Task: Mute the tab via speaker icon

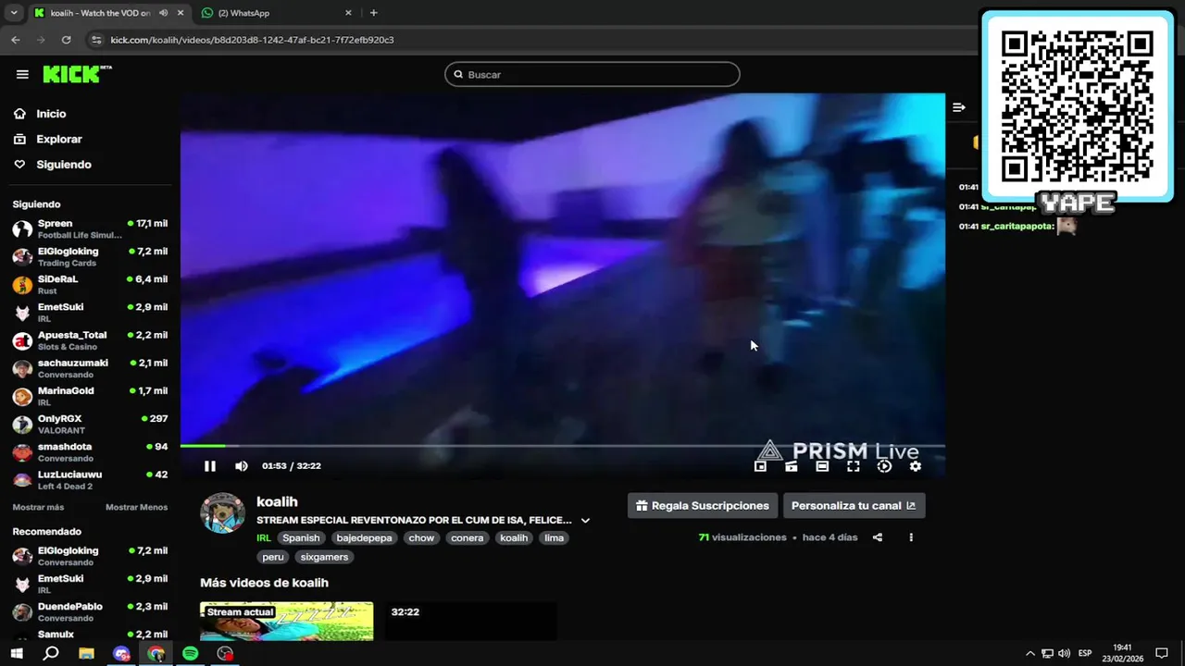Action: (163, 13)
